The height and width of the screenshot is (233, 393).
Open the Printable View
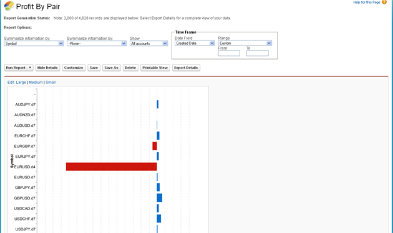(x=155, y=68)
